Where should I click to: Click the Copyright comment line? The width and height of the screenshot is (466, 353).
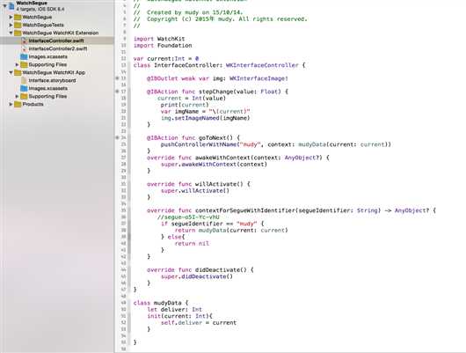[221, 19]
